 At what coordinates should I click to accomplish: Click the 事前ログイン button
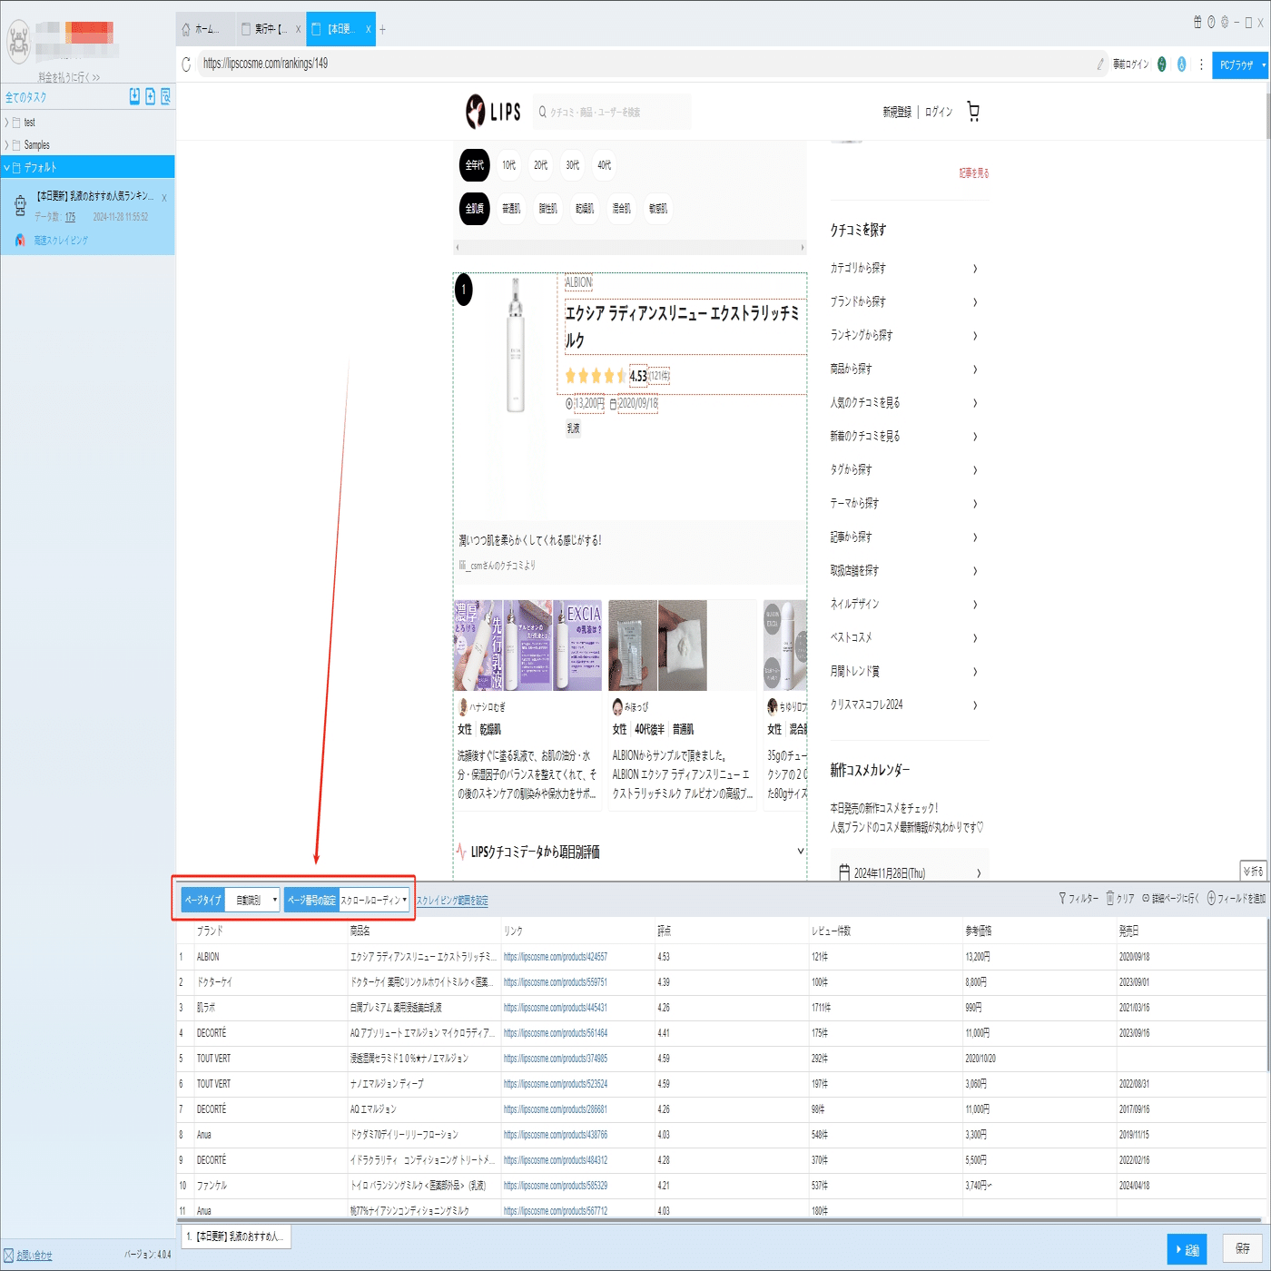(1131, 64)
